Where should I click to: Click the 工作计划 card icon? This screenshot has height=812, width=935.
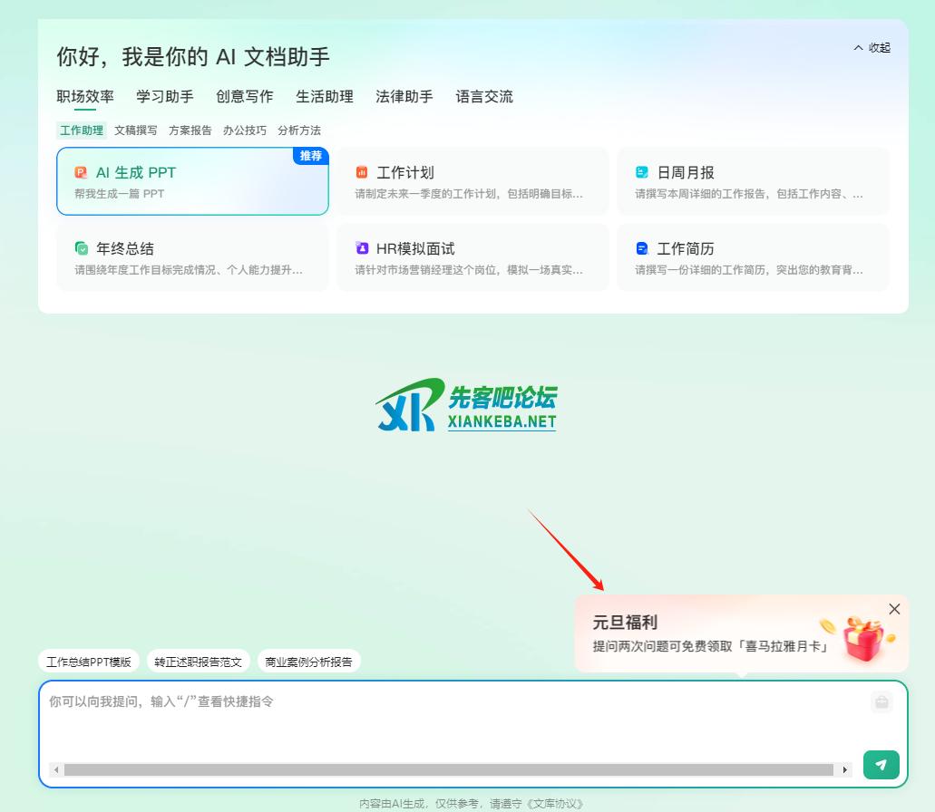(x=362, y=172)
